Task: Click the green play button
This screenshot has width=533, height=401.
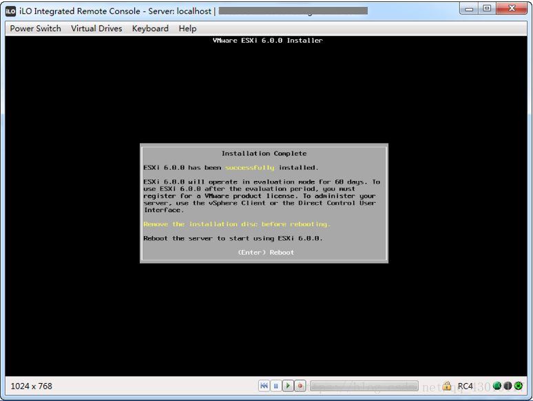Action: 288,386
